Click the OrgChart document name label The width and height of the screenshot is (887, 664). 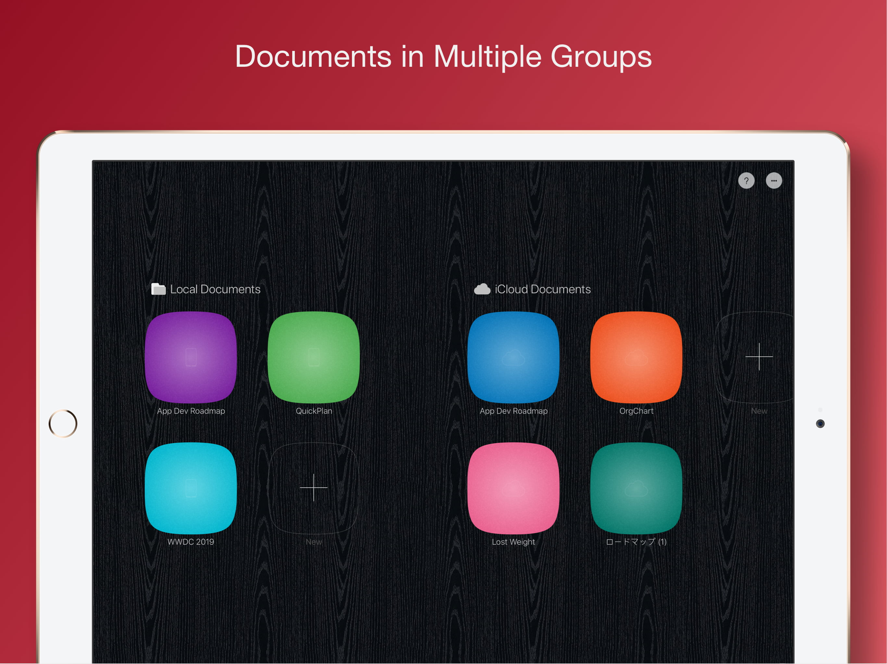(636, 411)
